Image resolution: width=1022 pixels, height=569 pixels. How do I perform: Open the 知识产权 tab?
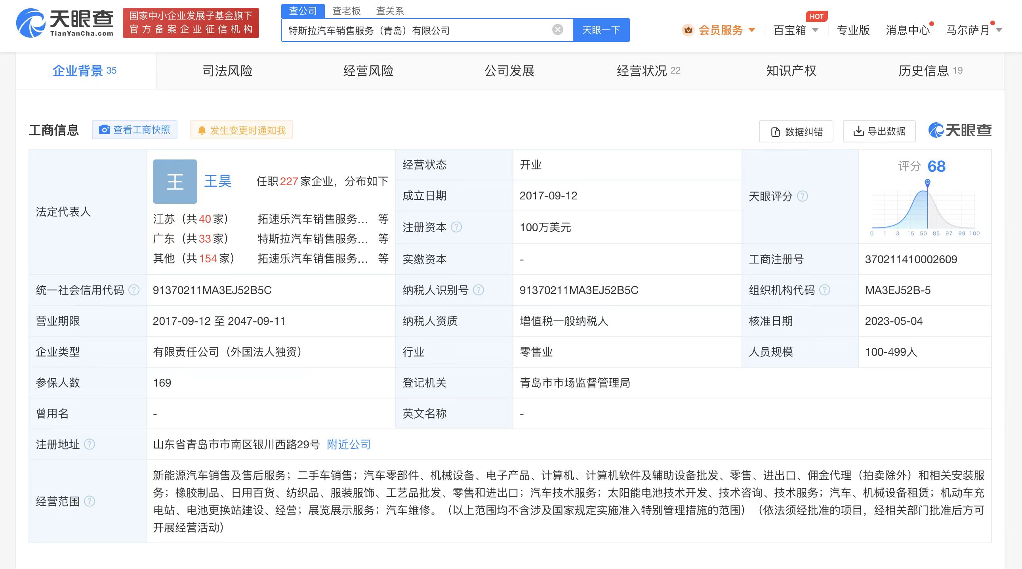click(791, 71)
